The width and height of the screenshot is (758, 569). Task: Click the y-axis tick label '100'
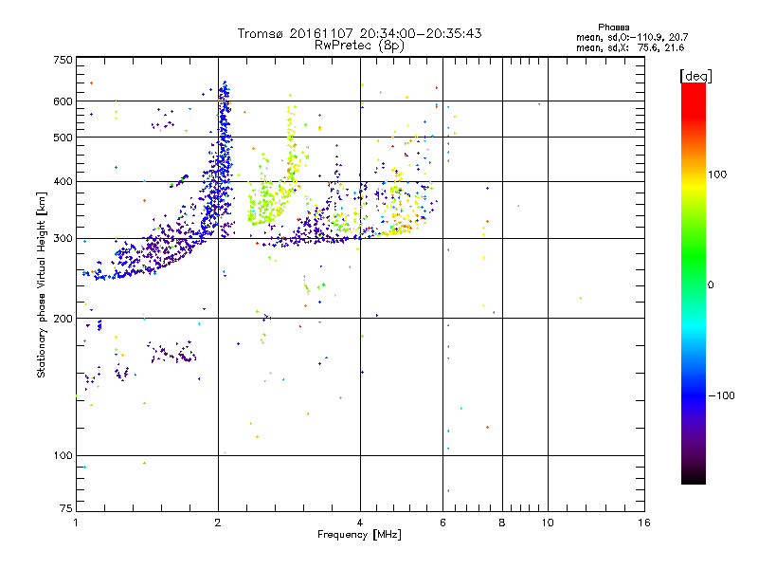pos(63,456)
